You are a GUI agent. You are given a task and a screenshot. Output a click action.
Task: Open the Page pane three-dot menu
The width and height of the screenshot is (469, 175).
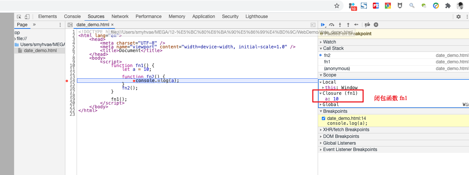click(60, 25)
